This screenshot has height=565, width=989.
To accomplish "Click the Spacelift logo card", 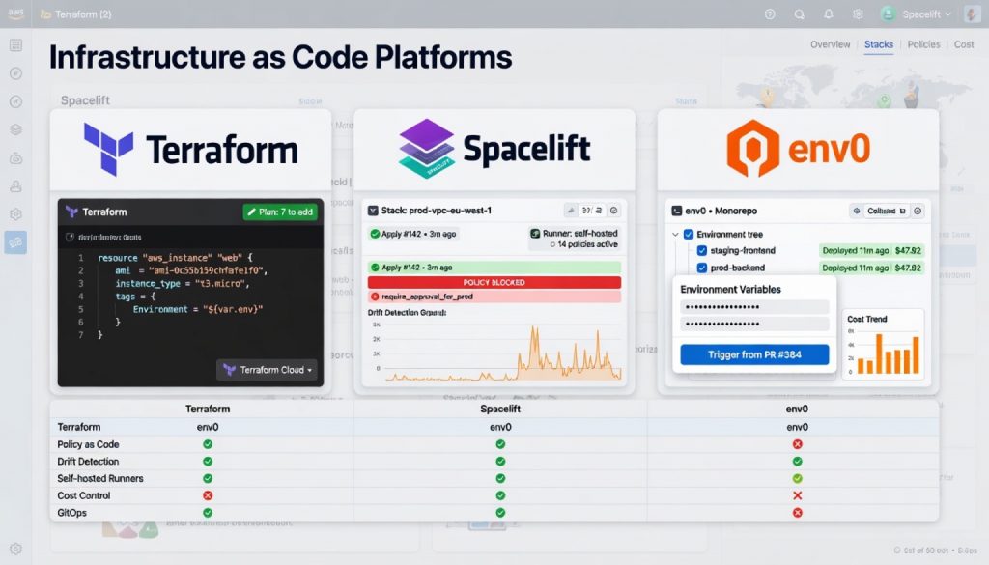I will coord(494,150).
